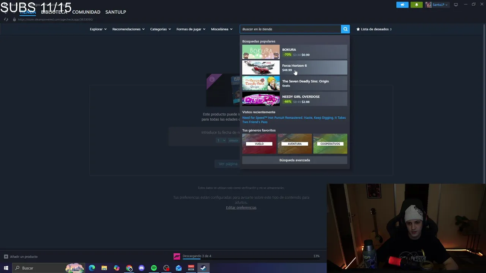Choose the AVENTURA genre tile
Image resolution: width=486 pixels, height=273 pixels.
pos(295,144)
